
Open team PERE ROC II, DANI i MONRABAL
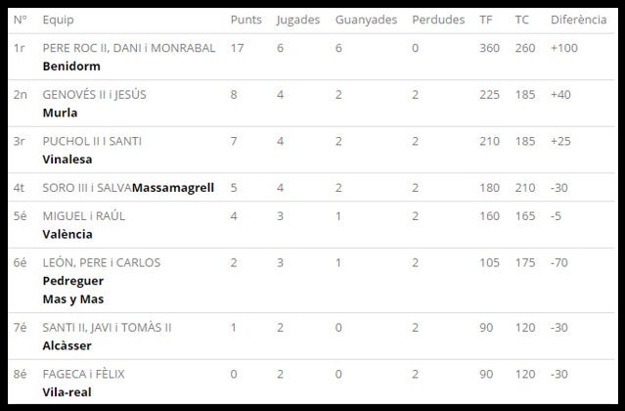pos(129,48)
